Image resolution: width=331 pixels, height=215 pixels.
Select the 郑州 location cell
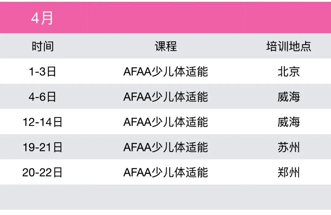(288, 172)
